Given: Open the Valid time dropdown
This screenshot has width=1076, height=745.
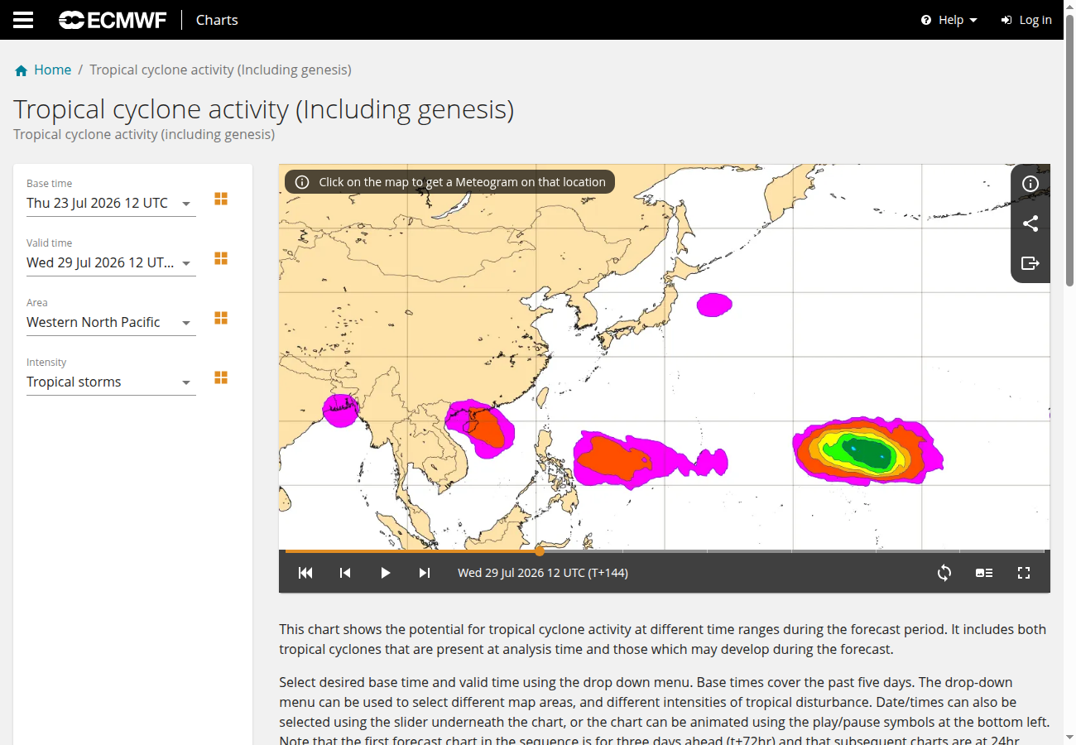Looking at the screenshot, I should pyautogui.click(x=111, y=262).
